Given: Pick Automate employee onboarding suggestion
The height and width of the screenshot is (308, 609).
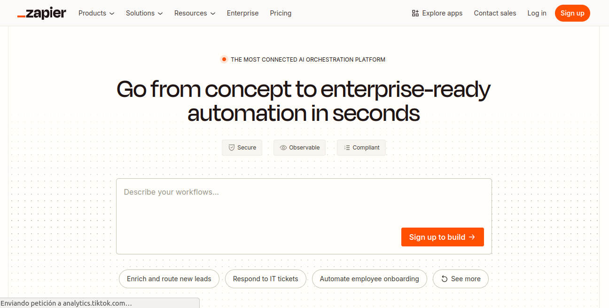Looking at the screenshot, I should pyautogui.click(x=369, y=279).
